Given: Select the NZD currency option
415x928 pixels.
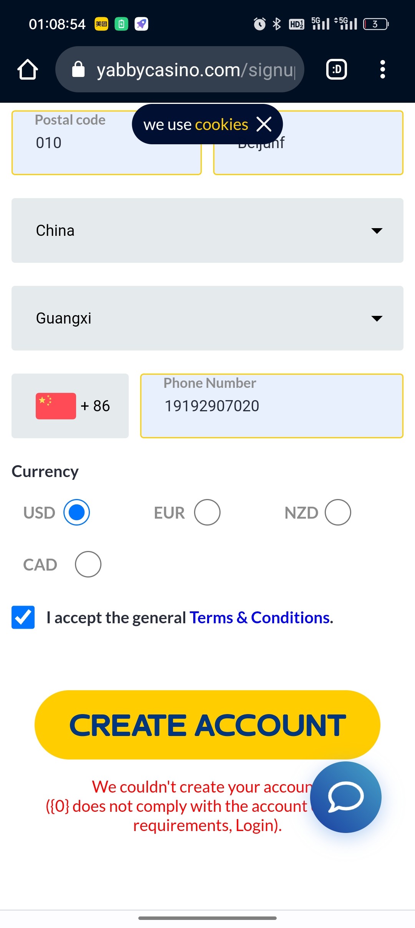Looking at the screenshot, I should point(338,512).
